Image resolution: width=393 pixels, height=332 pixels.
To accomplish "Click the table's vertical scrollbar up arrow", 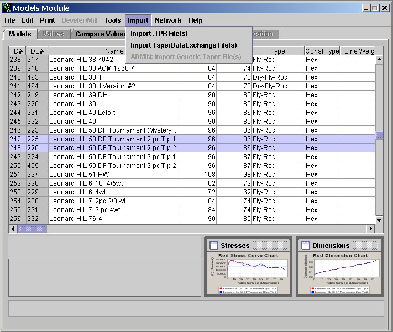I will click(x=379, y=60).
